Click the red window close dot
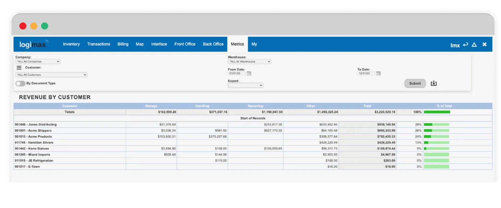The width and height of the screenshot is (501, 208). point(23,26)
